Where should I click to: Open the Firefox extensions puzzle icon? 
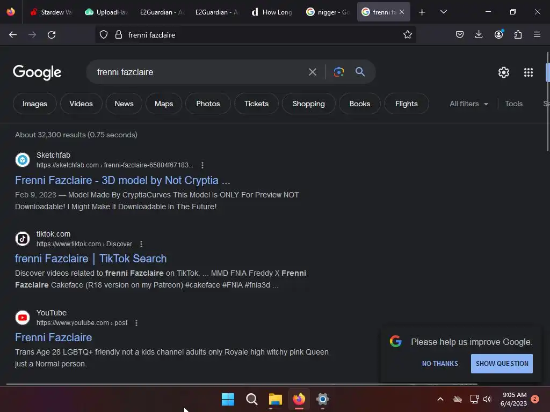[x=518, y=34]
